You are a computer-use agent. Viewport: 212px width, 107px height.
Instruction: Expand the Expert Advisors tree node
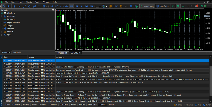click(2, 22)
